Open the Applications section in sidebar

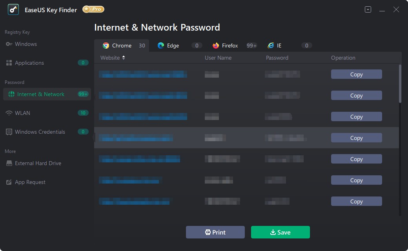29,63
